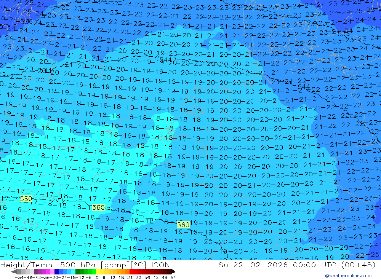Click the 536 contour label near top right
Screen dimensions: 381x279
[344, 34]
